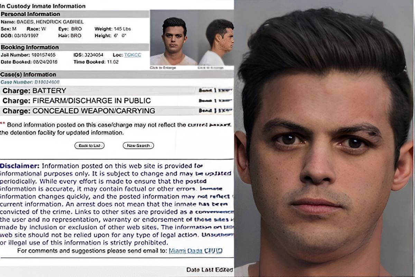415x277 pixels.
Task: Click the large booking photo on the right
Action: point(324,138)
